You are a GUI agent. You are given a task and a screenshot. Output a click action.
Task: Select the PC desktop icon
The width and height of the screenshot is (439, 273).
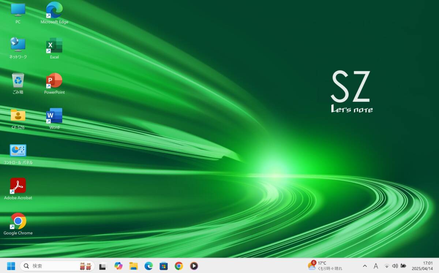(18, 10)
